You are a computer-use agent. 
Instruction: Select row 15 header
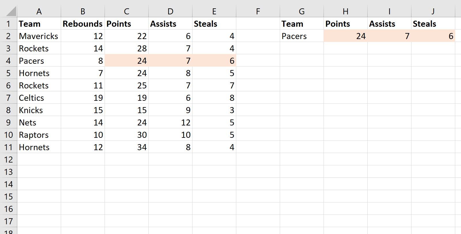tap(8, 197)
